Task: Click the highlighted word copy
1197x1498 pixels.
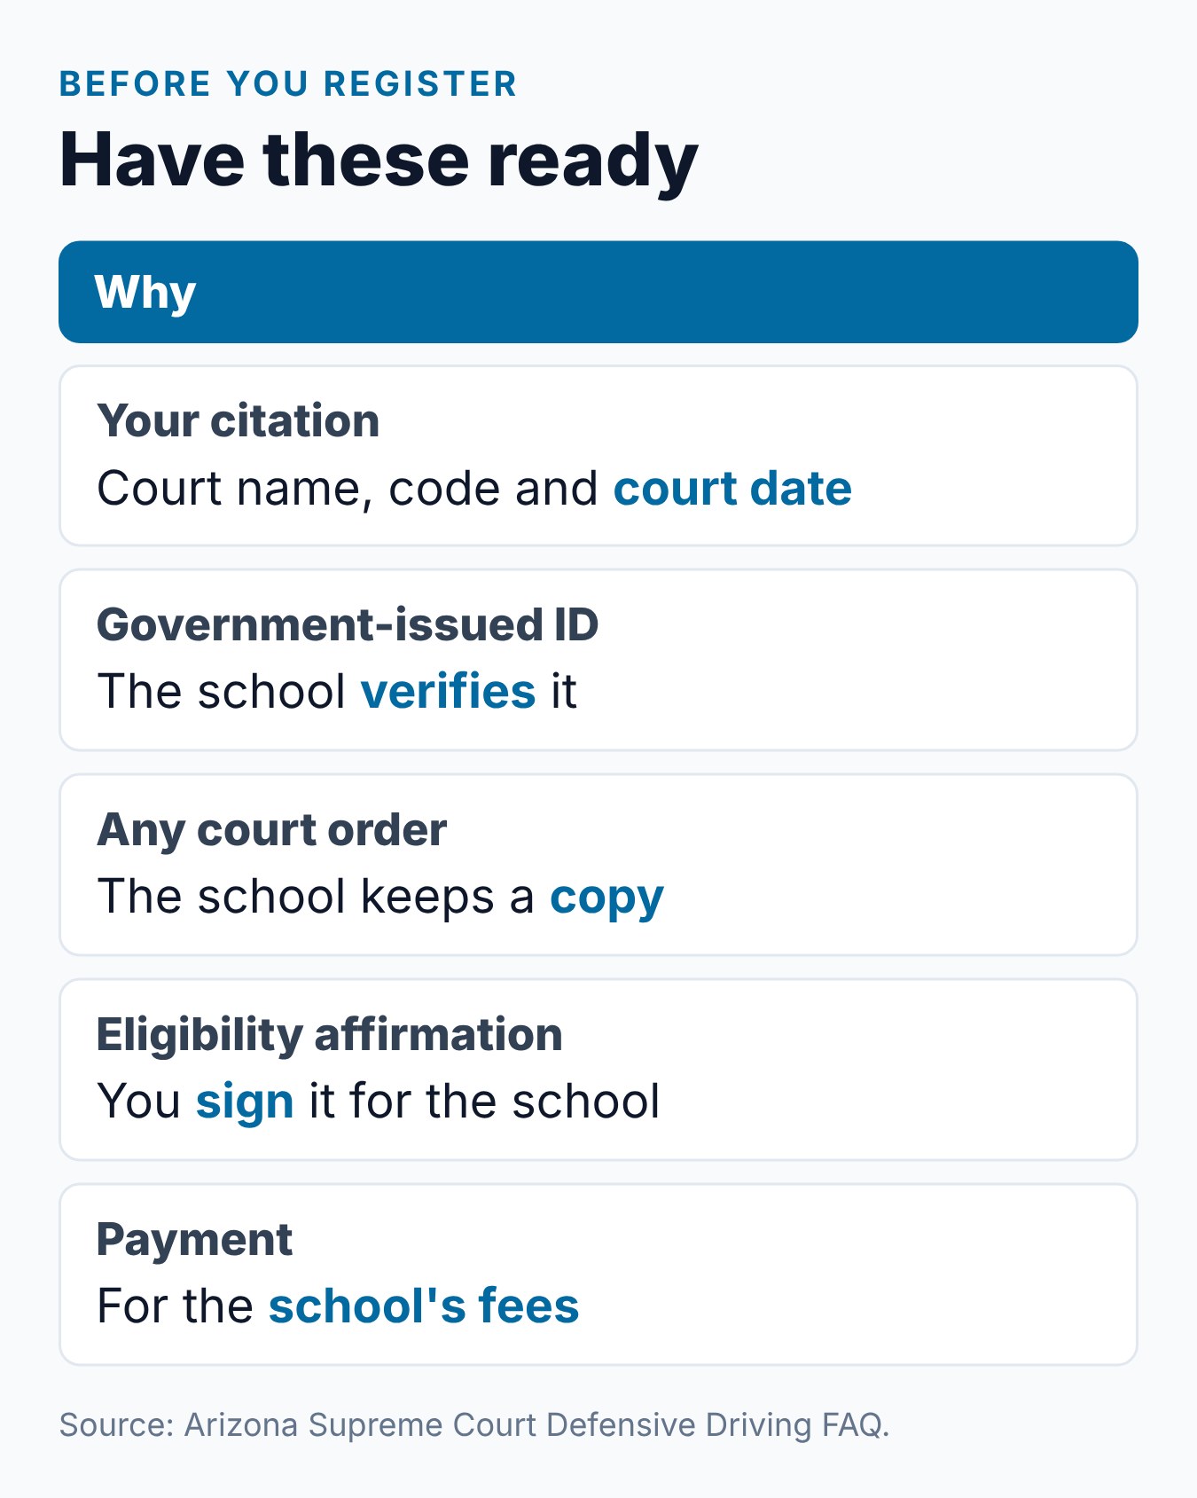Action: pyautogui.click(x=606, y=898)
